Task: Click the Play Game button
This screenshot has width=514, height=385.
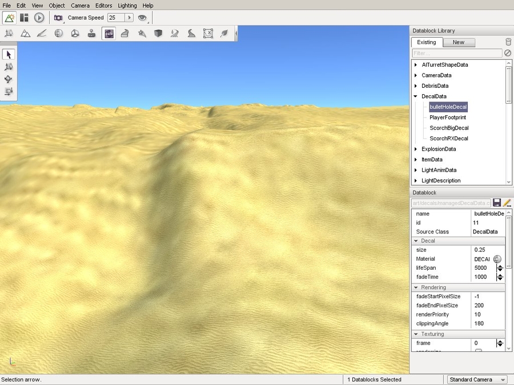Action: 39,18
